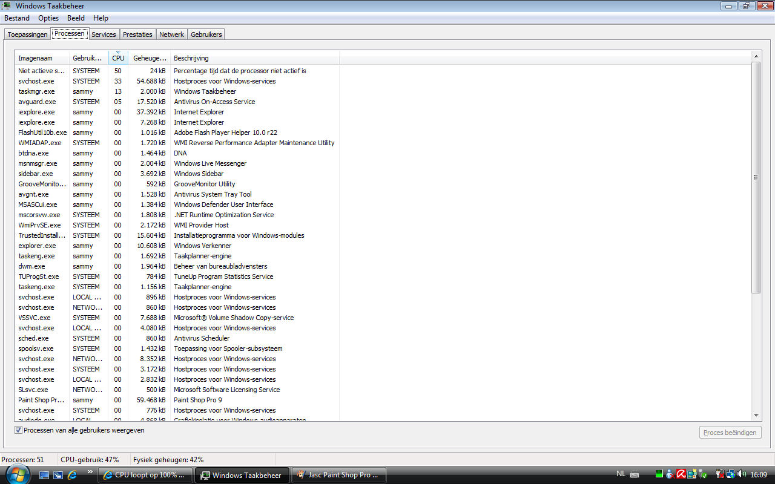Select the WmiPrvSE.exe process row
This screenshot has height=484, width=775.
(x=177, y=225)
